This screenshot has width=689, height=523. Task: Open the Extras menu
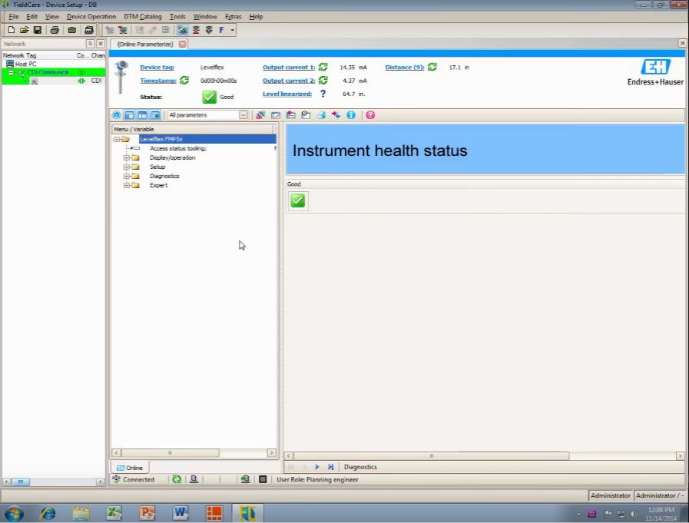click(233, 16)
